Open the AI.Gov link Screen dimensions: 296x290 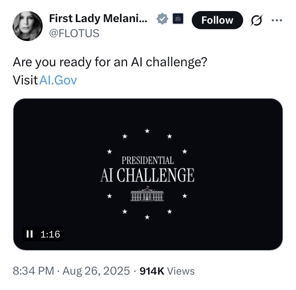tap(58, 80)
